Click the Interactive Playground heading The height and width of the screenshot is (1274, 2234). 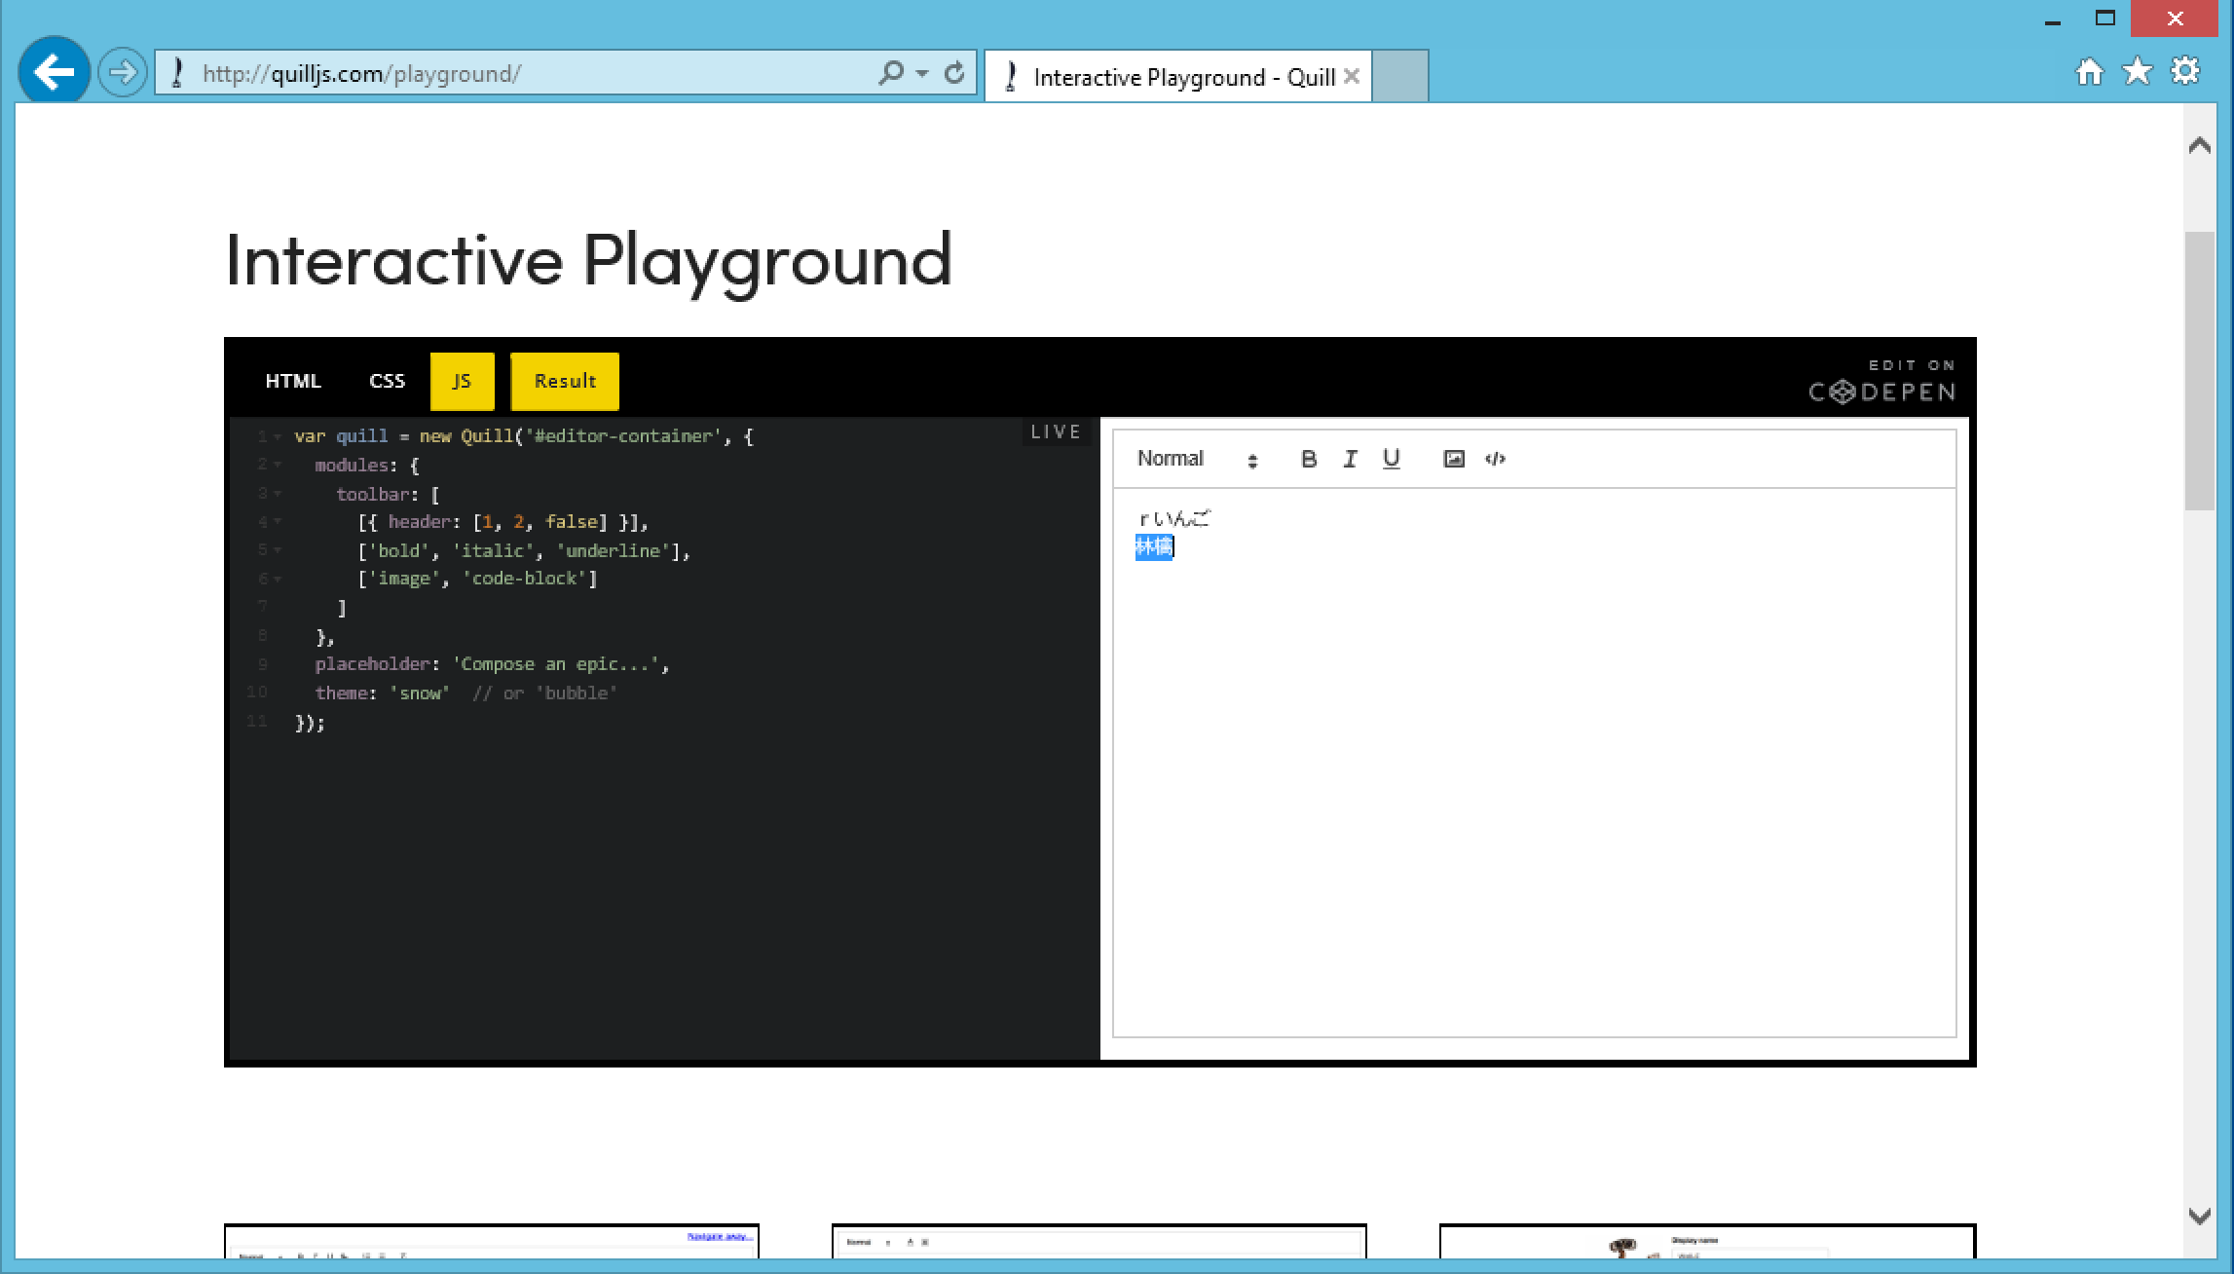pyautogui.click(x=588, y=260)
